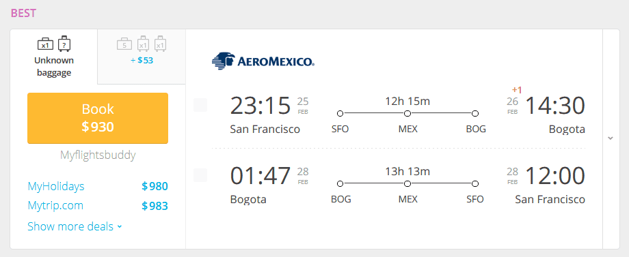Switch to the +$53 baggage option tab

142,57
